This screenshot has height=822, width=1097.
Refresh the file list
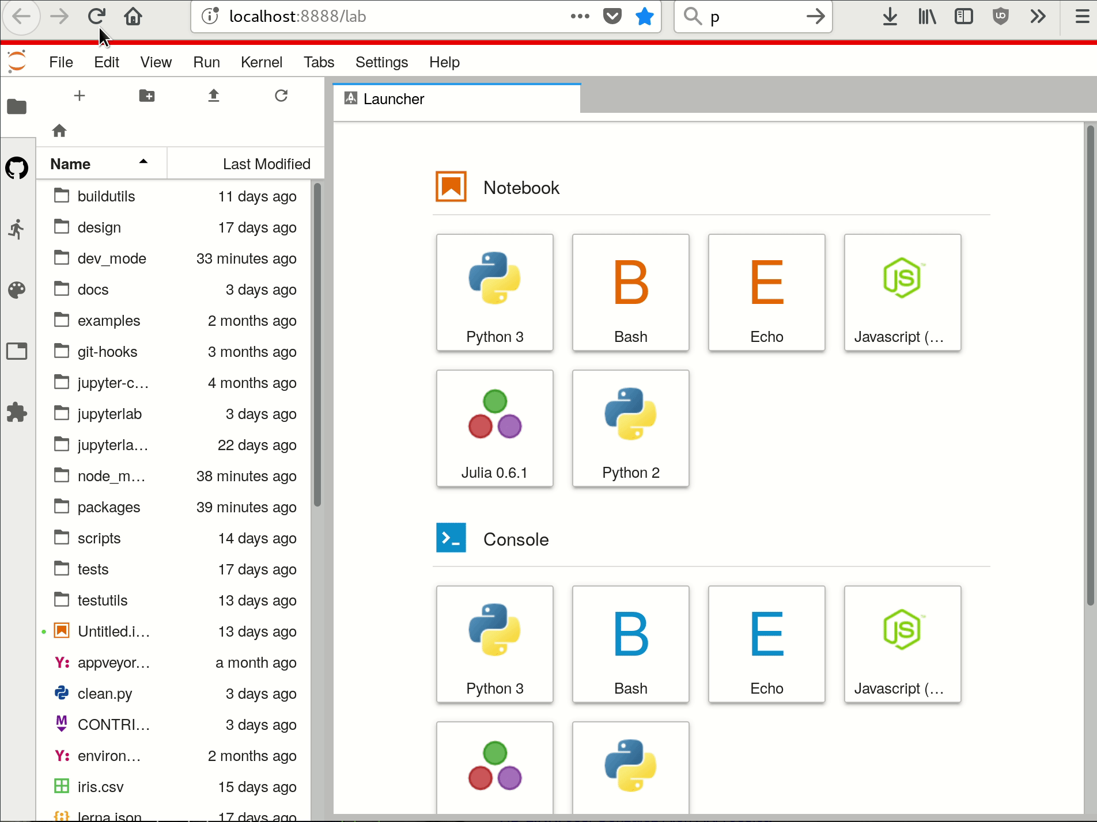click(281, 96)
